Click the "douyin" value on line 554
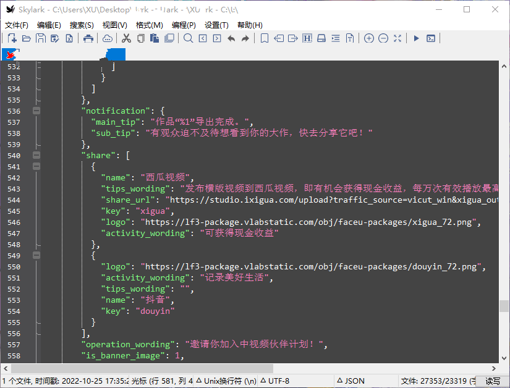This screenshot has height=388, width=510. tap(155, 311)
